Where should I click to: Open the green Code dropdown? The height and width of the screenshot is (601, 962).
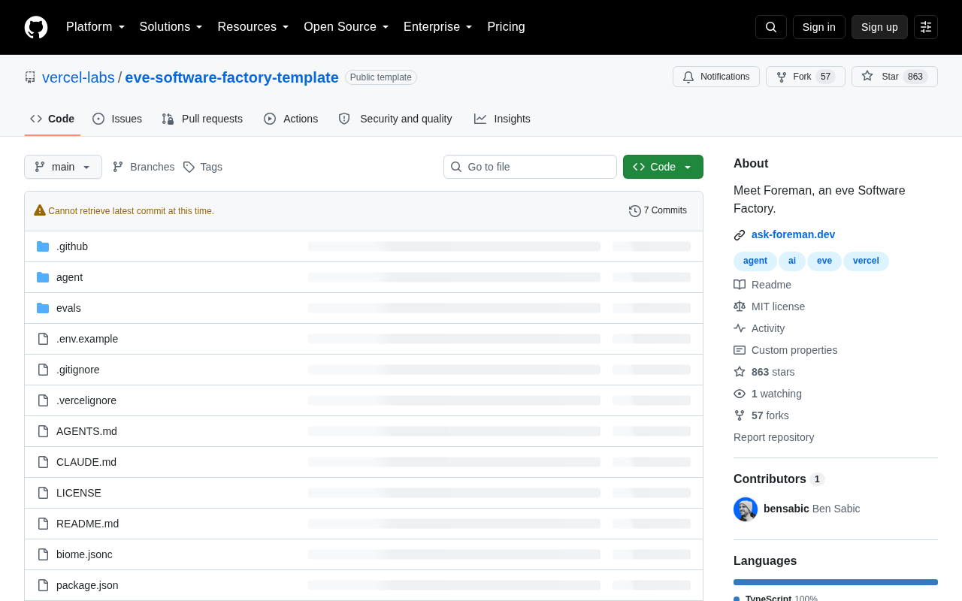coord(663,167)
